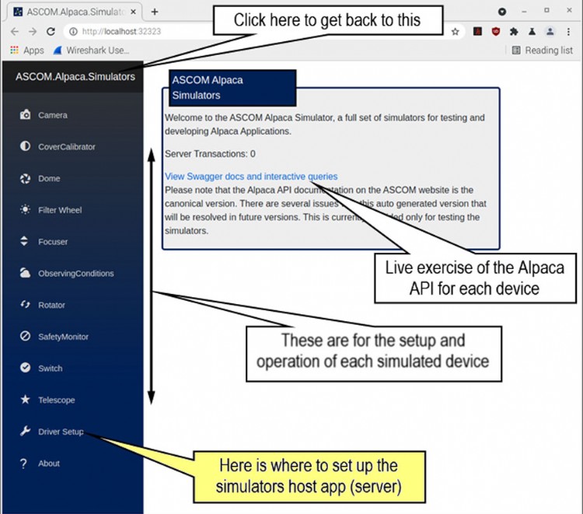Reload the page with refresh icon
Screen dimensions: 583x514
51,32
